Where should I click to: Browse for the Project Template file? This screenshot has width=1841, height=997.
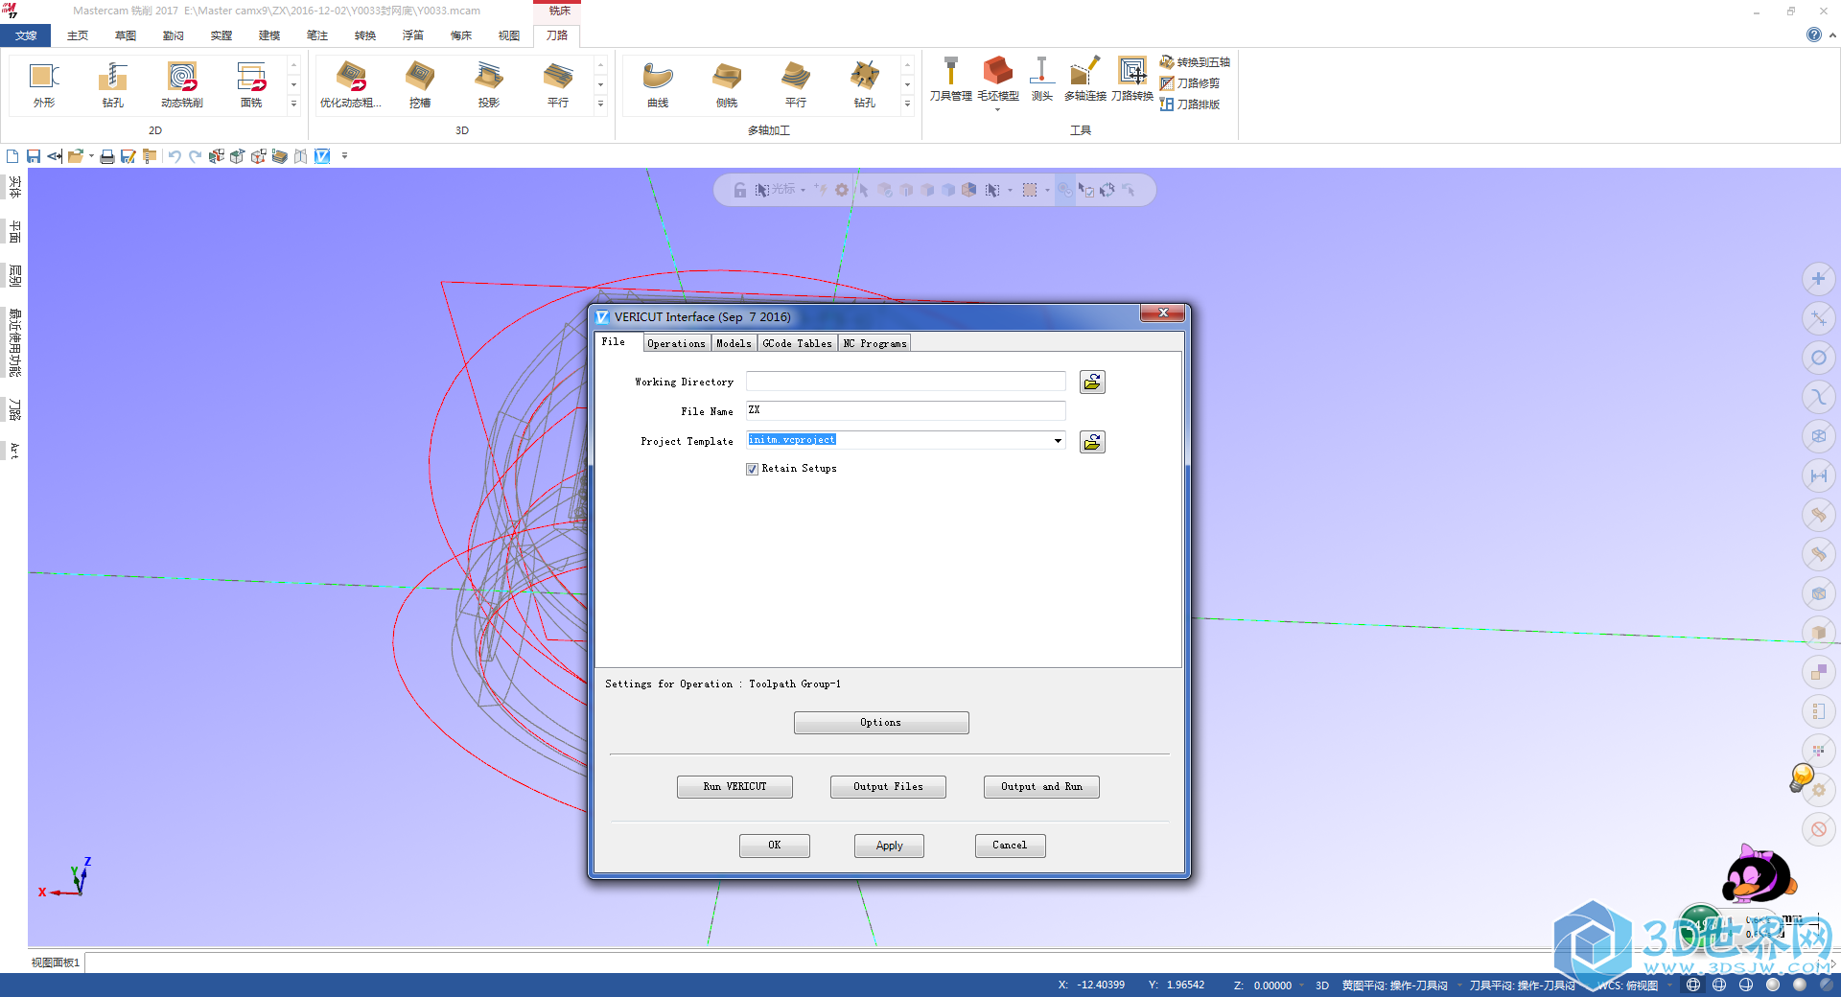(1092, 442)
